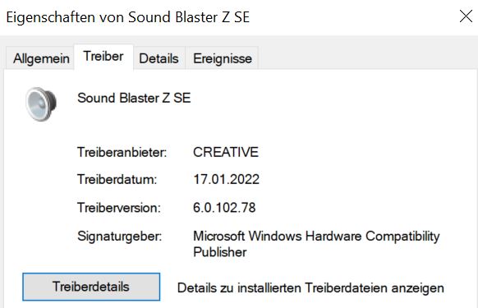This screenshot has width=478, height=308.
Task: Open the Details tab
Action: point(159,58)
